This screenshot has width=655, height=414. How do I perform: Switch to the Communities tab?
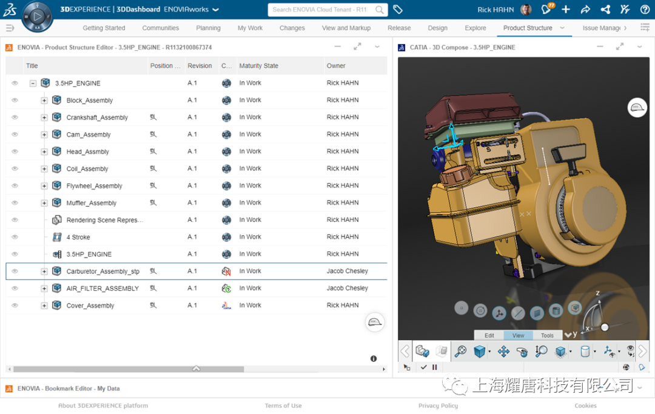tap(160, 28)
